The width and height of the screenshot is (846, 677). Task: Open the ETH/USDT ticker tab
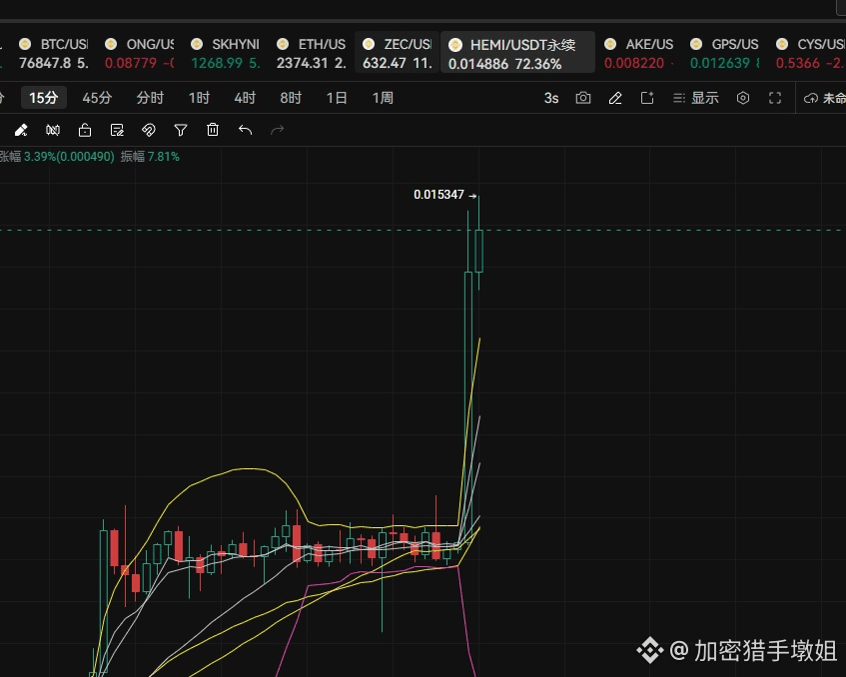pos(312,53)
